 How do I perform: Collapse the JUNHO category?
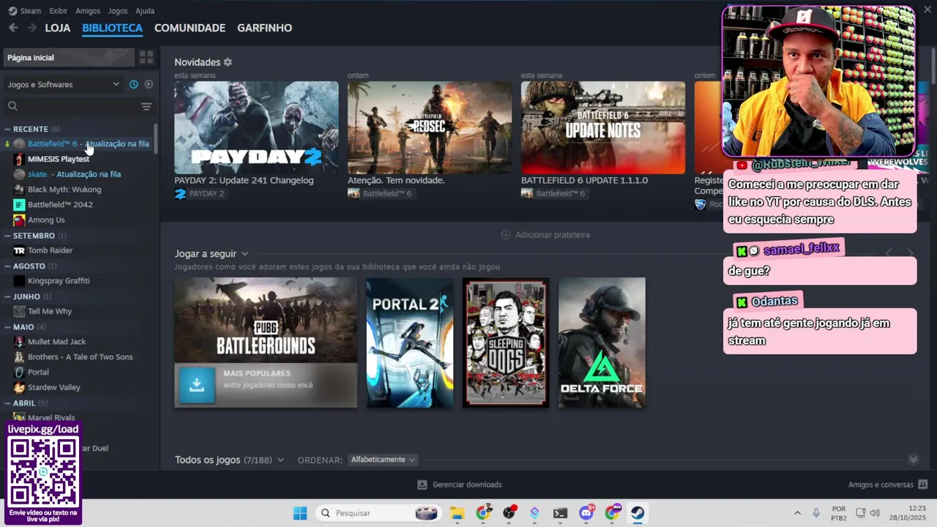tap(7, 296)
